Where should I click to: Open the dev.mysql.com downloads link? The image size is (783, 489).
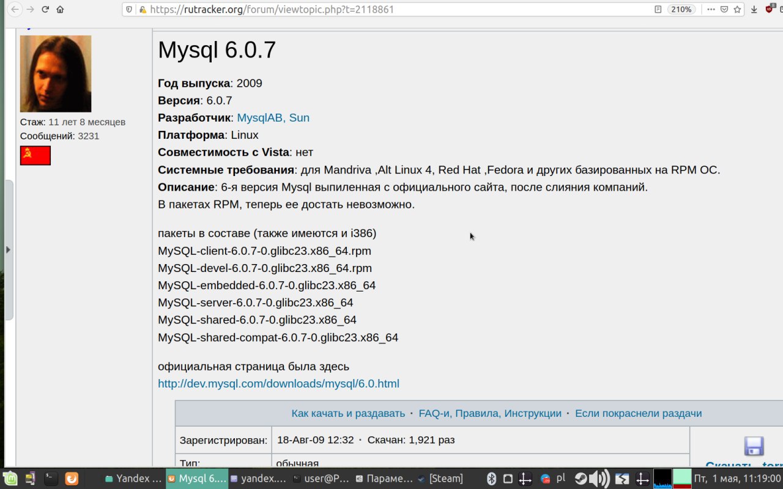click(278, 383)
